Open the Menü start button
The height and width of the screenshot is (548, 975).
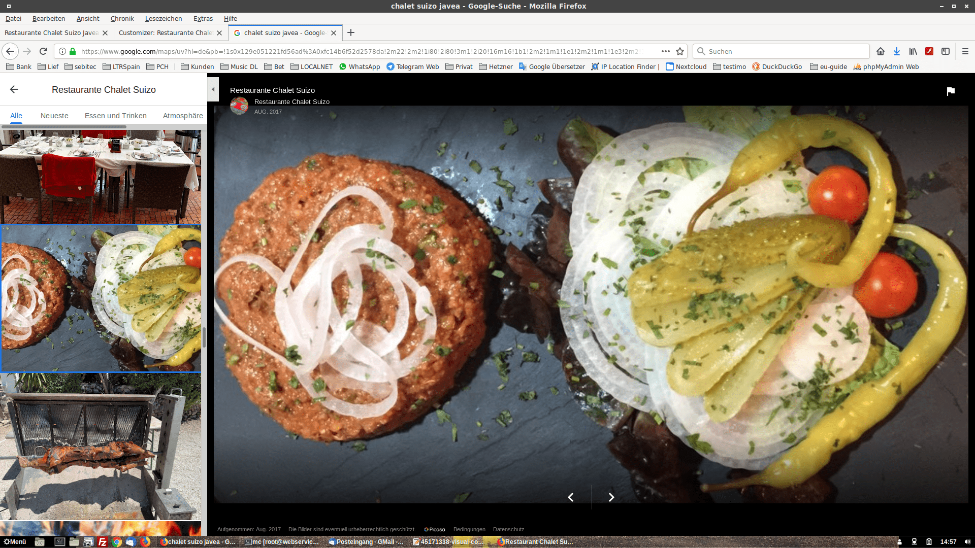tap(15, 542)
